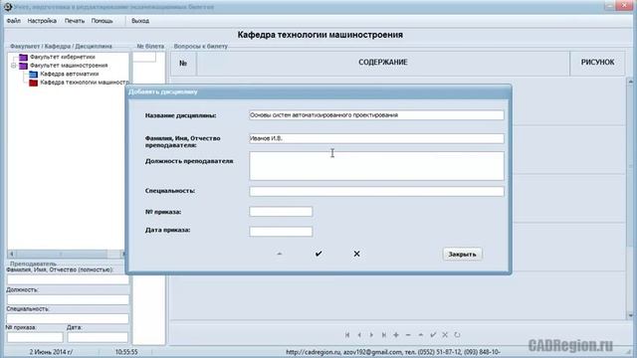Click the cadregion.ru contact text in status bar
The height and width of the screenshot is (358, 637).
coord(393,352)
